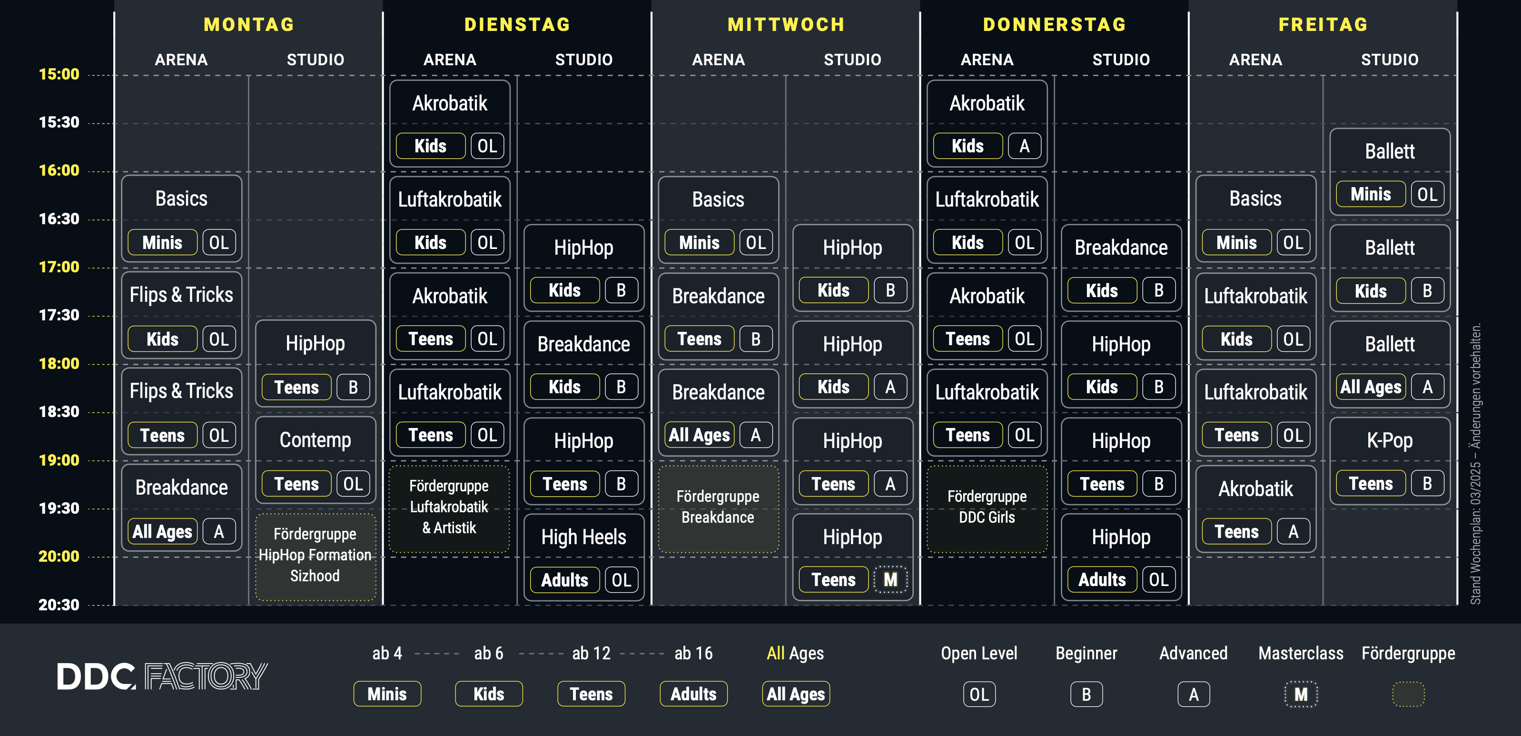Select the Masterclass M legend badge
1521x736 pixels.
click(x=1301, y=694)
